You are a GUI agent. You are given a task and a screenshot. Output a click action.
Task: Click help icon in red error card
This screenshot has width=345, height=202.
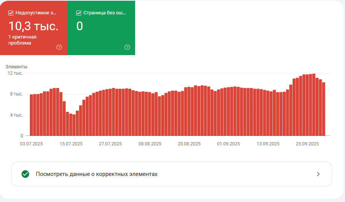(59, 47)
